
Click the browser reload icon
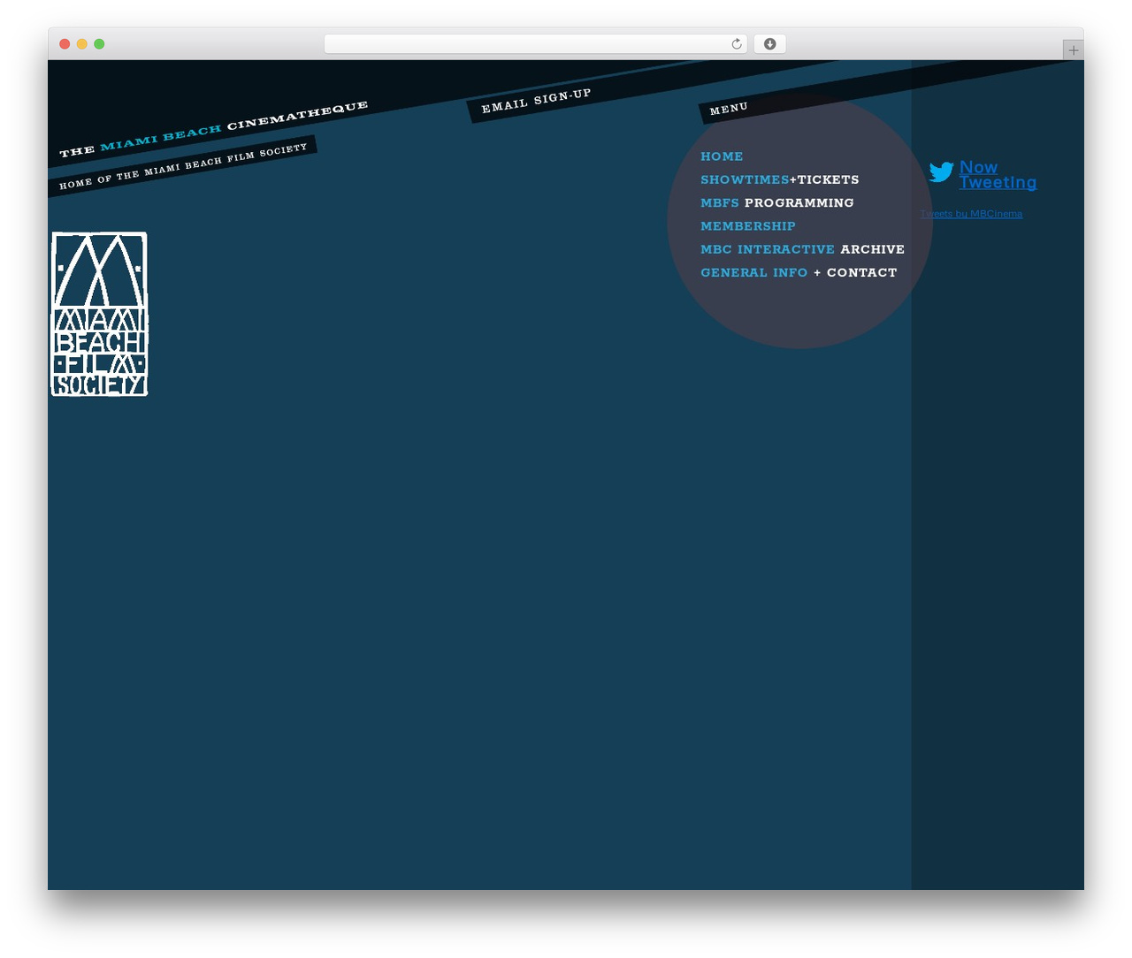[x=737, y=44]
